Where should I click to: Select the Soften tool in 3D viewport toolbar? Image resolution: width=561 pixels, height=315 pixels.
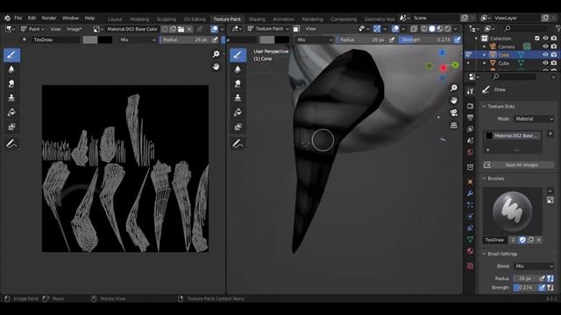point(238,69)
